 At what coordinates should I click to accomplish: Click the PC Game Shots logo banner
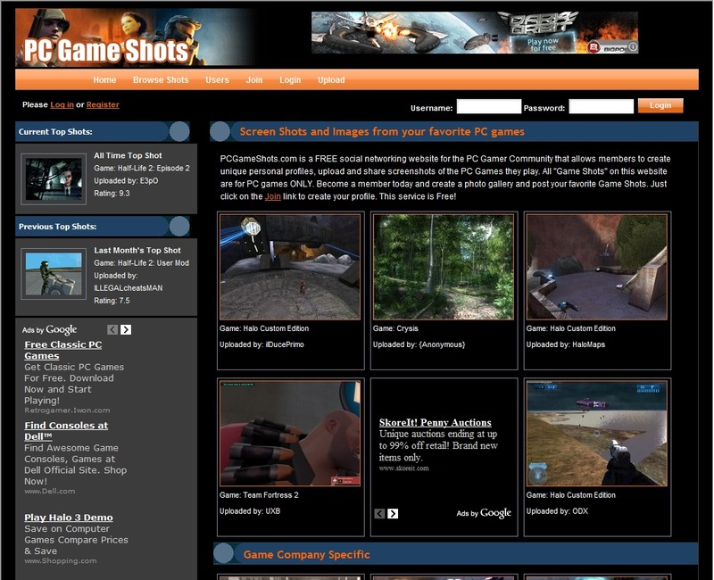coord(135,37)
